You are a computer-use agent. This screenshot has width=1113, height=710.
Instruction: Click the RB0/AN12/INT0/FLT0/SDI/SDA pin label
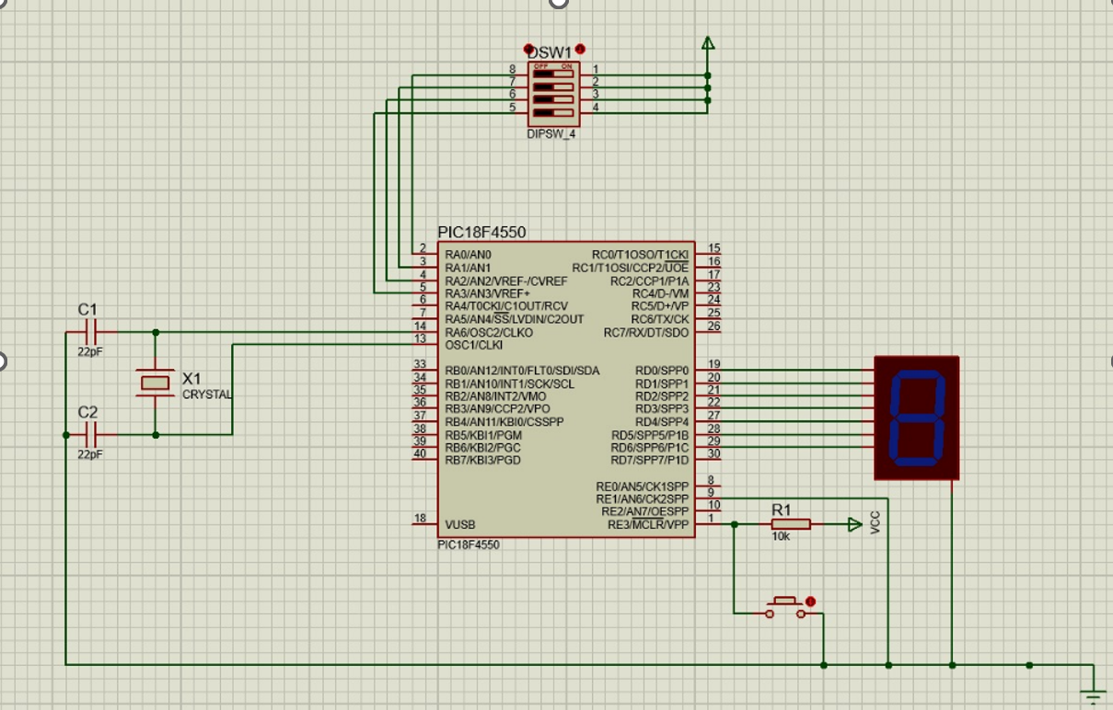(x=522, y=371)
